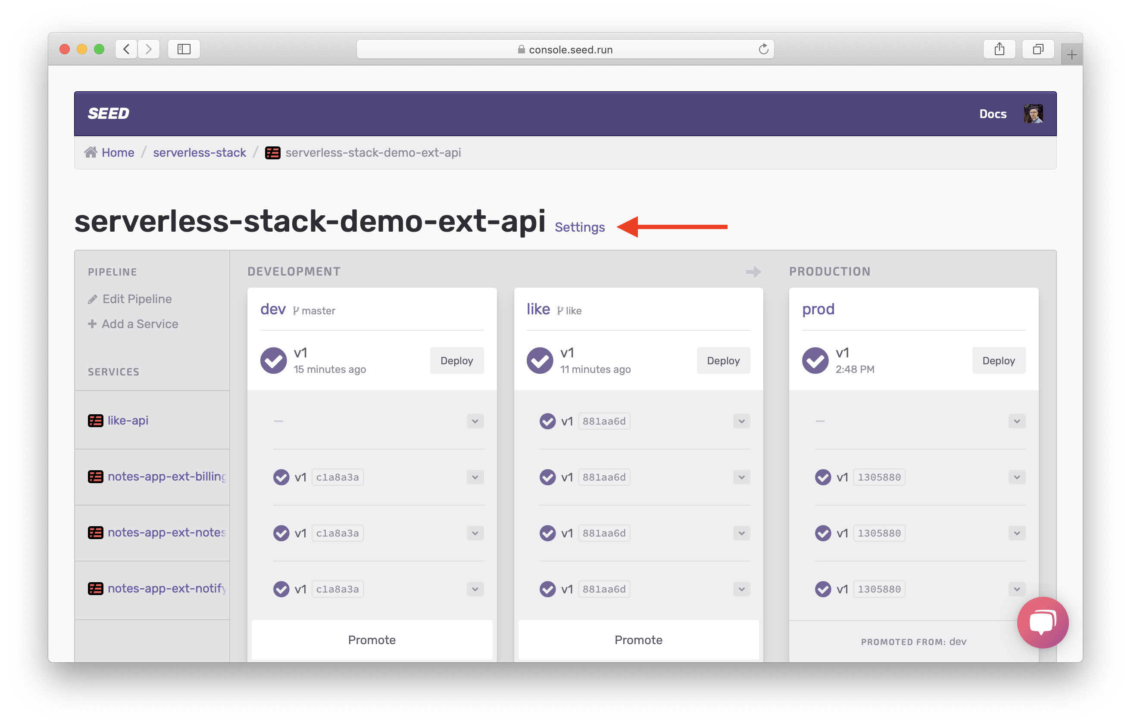This screenshot has height=726, width=1131.
Task: Click the like-api service icon
Action: (x=95, y=421)
